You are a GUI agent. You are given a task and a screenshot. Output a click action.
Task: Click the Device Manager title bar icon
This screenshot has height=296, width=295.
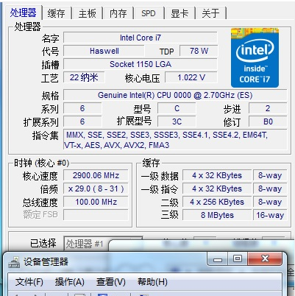(14, 262)
